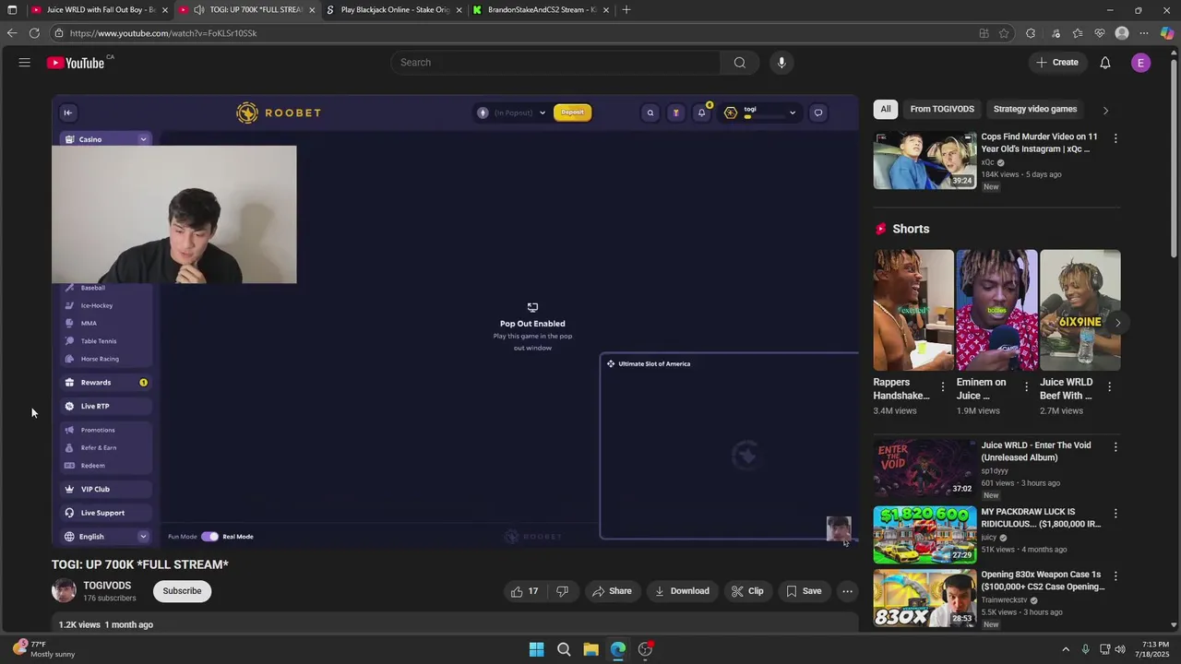The image size is (1181, 664).
Task: Open the togi user dropdown in Roobet header
Action: click(792, 113)
